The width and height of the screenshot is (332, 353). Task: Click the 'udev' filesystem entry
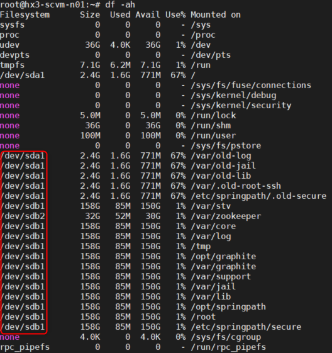(9, 45)
